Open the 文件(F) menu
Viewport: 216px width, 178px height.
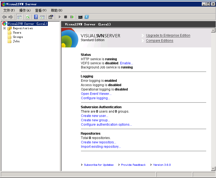point(9,10)
